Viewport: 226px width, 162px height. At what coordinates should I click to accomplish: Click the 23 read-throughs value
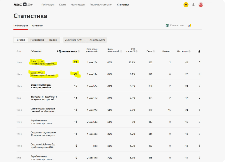pos(76,74)
